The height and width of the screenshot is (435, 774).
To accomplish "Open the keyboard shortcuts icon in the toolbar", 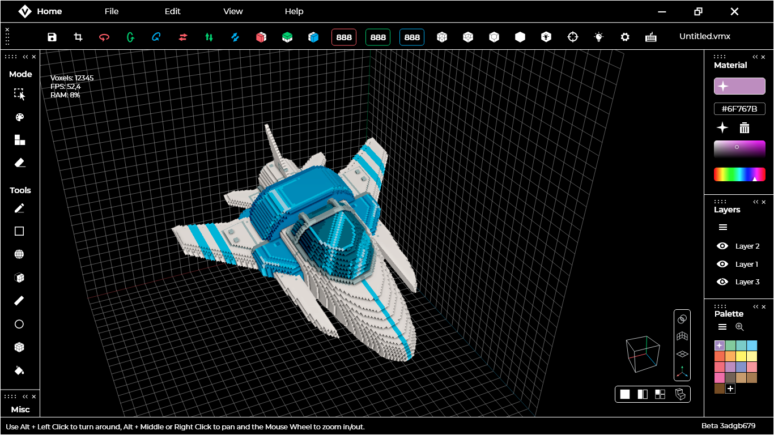I will coord(650,36).
